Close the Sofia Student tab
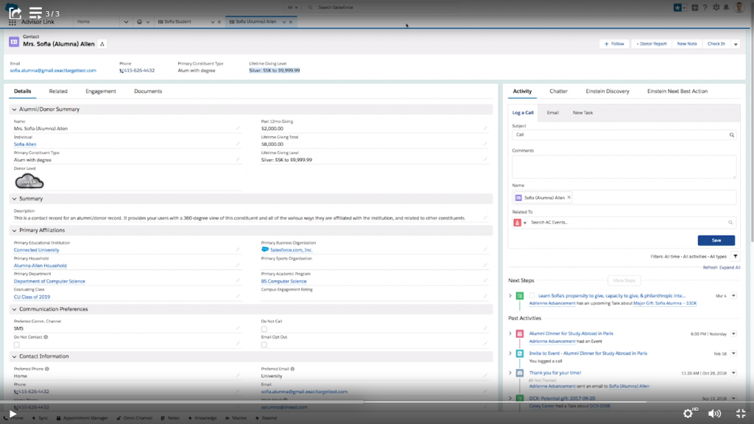Screen dimensions: 754x424 (x=219, y=22)
